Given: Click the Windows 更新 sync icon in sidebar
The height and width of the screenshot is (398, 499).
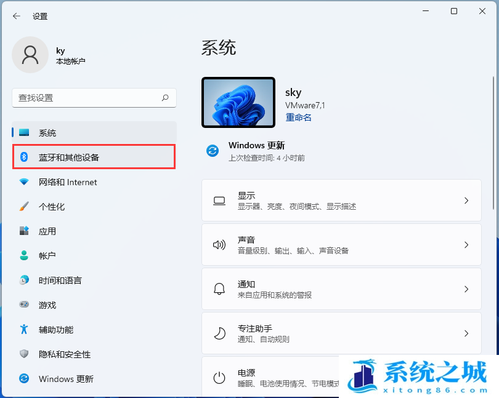Looking at the screenshot, I should click(x=24, y=378).
